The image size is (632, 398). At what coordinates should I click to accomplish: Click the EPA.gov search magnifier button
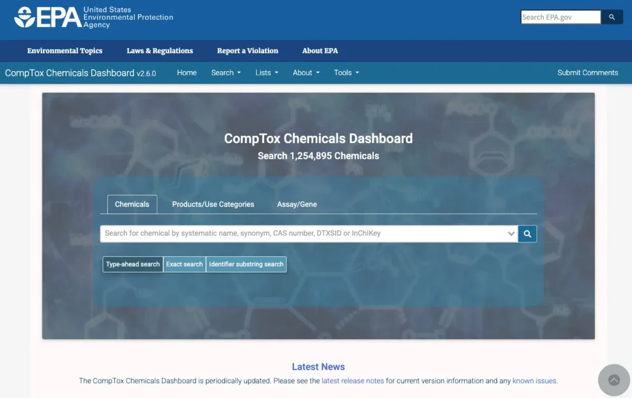point(612,17)
